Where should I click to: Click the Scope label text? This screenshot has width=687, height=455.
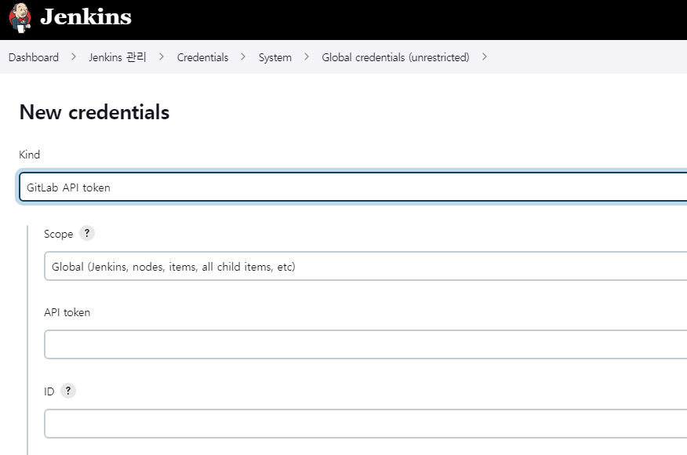pos(58,234)
